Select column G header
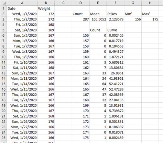 point(133,3)
